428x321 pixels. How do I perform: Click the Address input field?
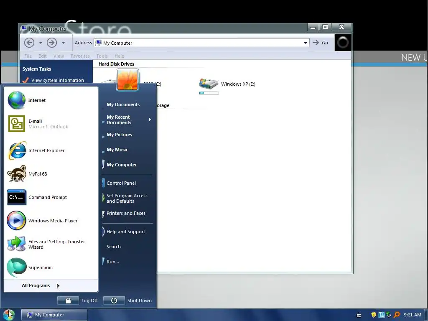pyautogui.click(x=201, y=43)
